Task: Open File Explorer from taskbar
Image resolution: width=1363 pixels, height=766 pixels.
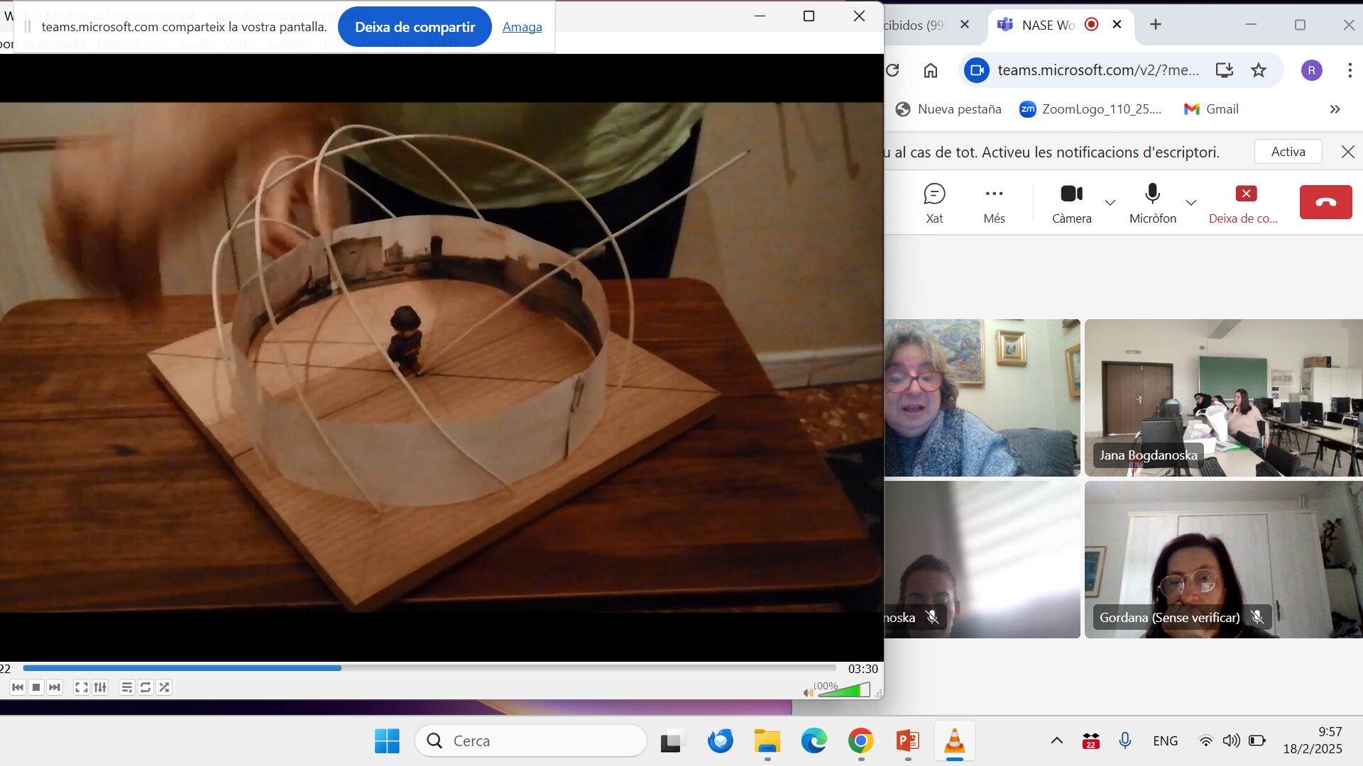Action: tap(767, 741)
